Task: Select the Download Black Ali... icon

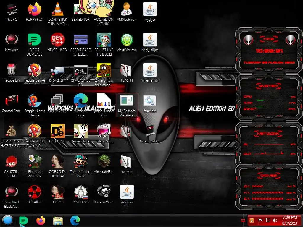Action: (x=12, y=197)
